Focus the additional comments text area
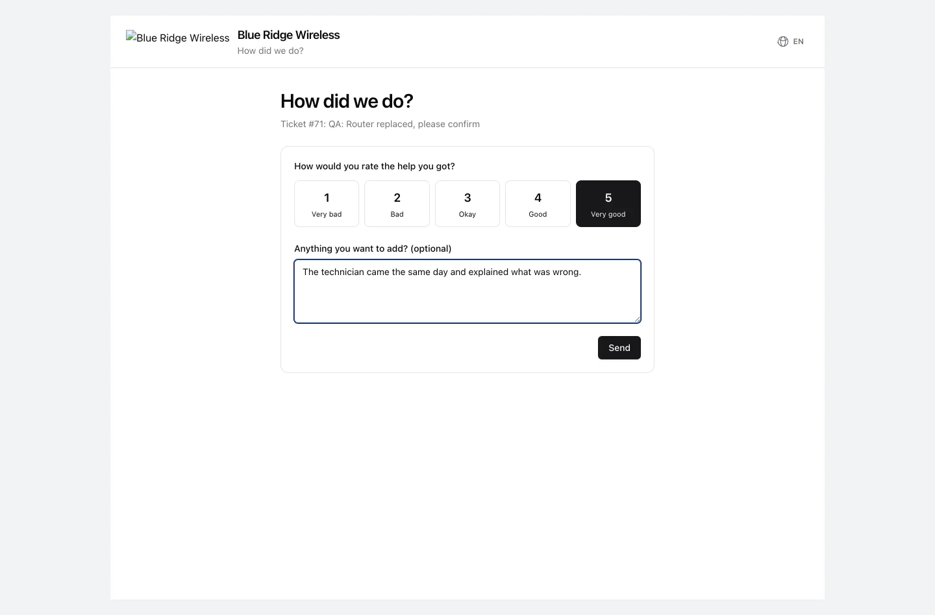Screen dimensions: 935x615 tap(467, 291)
